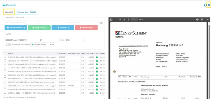Go to previous page in the PDF viewer
211x99 pixels.
click(125, 20)
